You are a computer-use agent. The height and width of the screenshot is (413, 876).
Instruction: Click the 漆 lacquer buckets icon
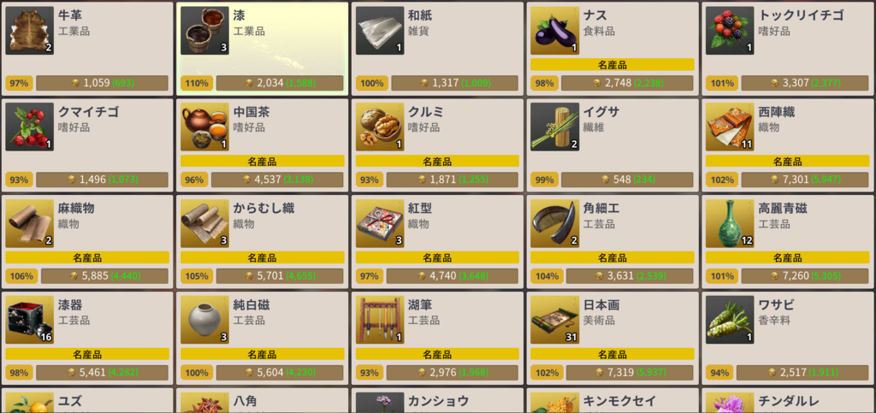point(204,31)
